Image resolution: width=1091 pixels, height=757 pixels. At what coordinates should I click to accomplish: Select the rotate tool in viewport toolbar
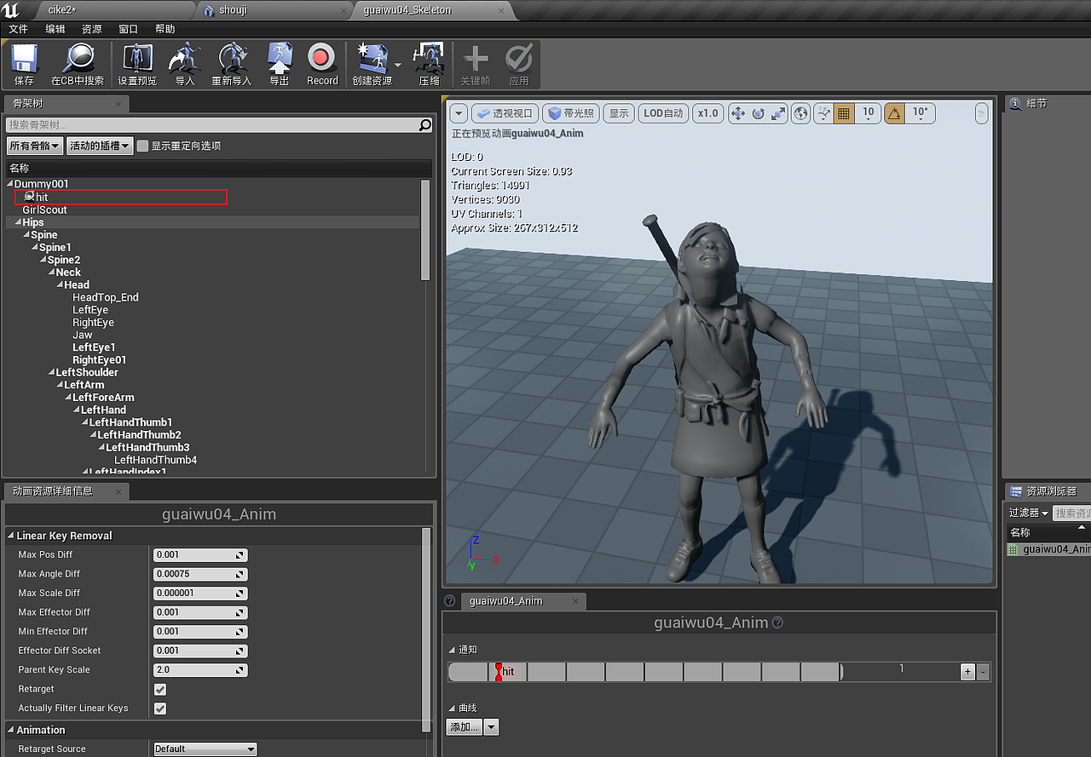click(x=758, y=113)
